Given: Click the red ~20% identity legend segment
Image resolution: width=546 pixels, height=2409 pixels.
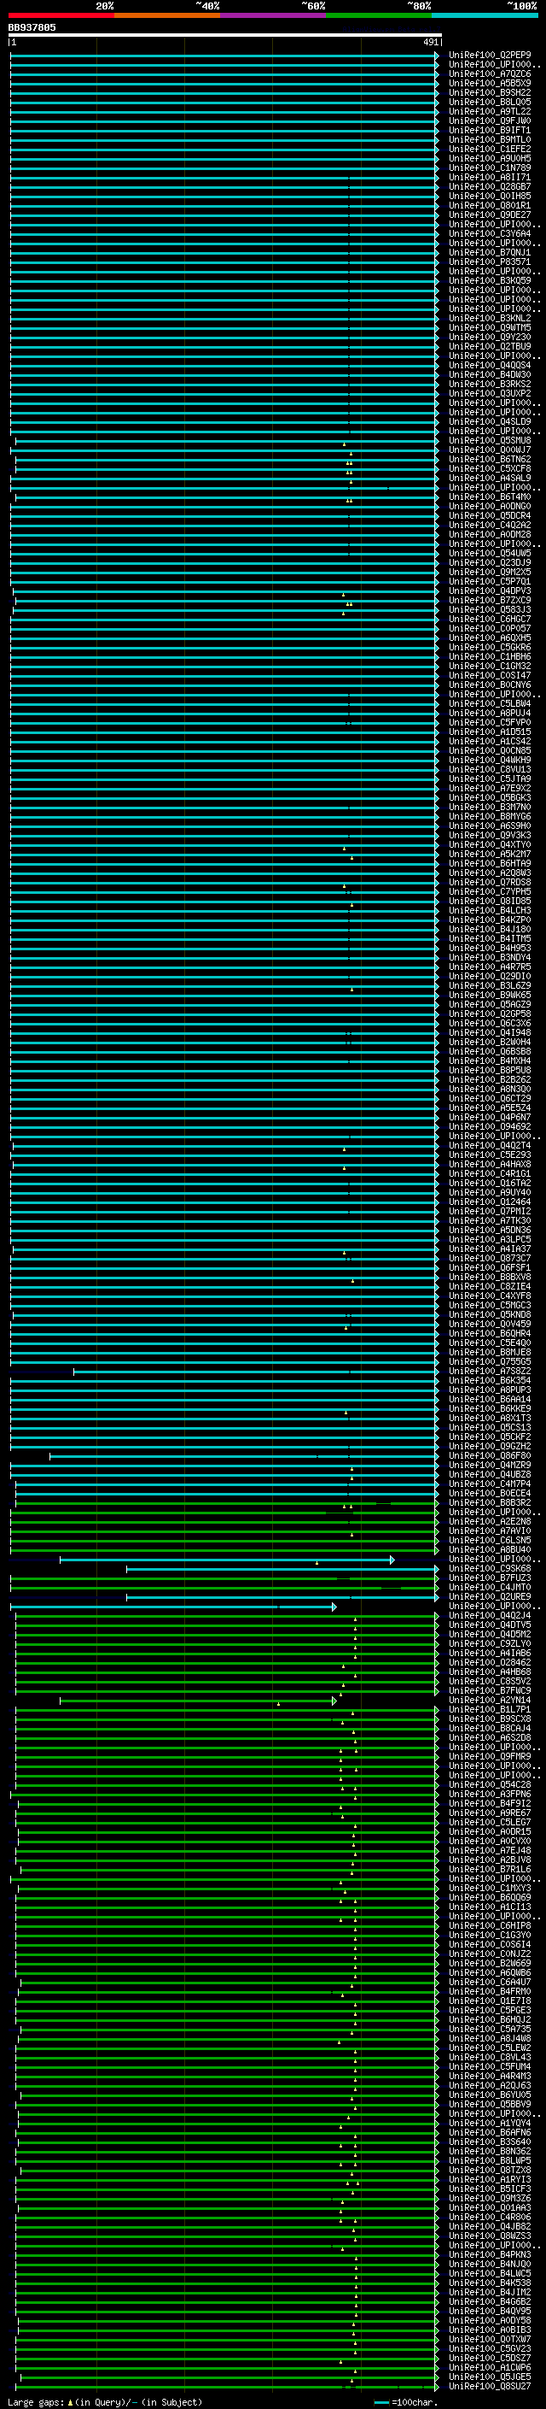Looking at the screenshot, I should (61, 15).
